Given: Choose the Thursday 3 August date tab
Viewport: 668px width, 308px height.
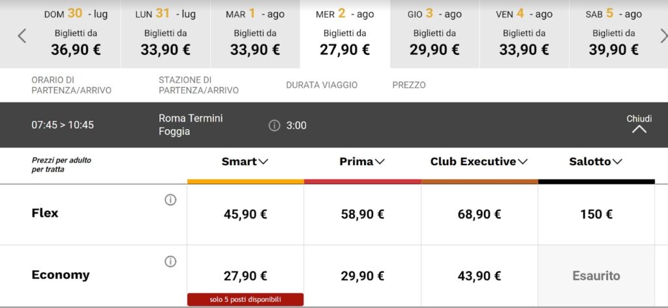Looking at the screenshot, I should point(434,34).
